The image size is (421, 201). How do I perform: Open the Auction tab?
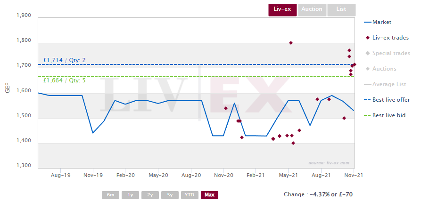point(312,9)
